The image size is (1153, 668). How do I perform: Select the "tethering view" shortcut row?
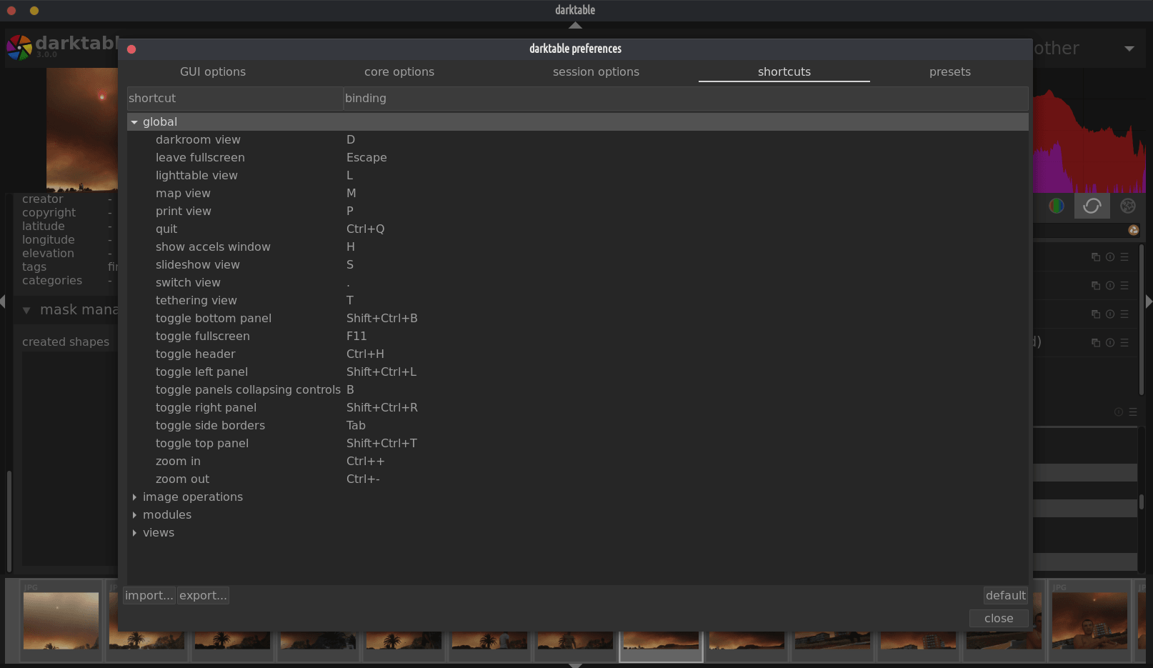(578, 301)
